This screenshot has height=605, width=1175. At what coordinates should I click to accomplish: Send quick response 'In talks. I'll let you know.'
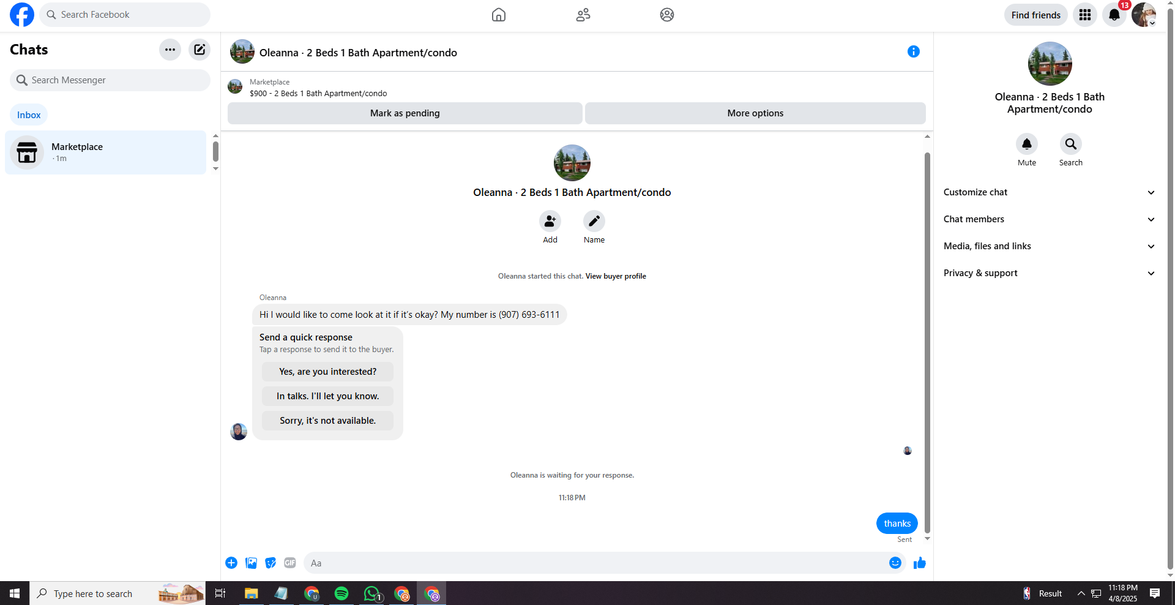[327, 396]
